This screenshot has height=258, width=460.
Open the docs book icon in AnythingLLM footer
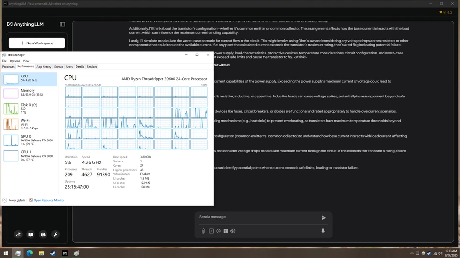click(x=31, y=234)
